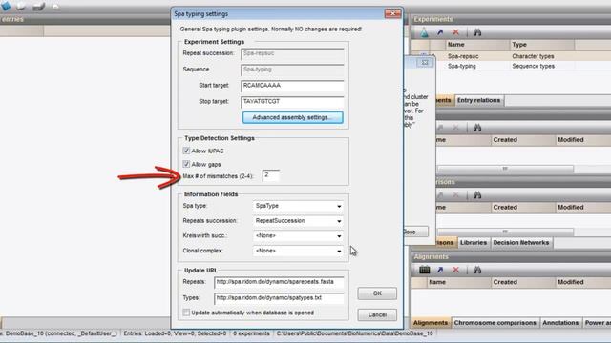611x343 pixels.
Task: Click horizontal scrollbar below Entry relations panel list
Action: coord(505,169)
